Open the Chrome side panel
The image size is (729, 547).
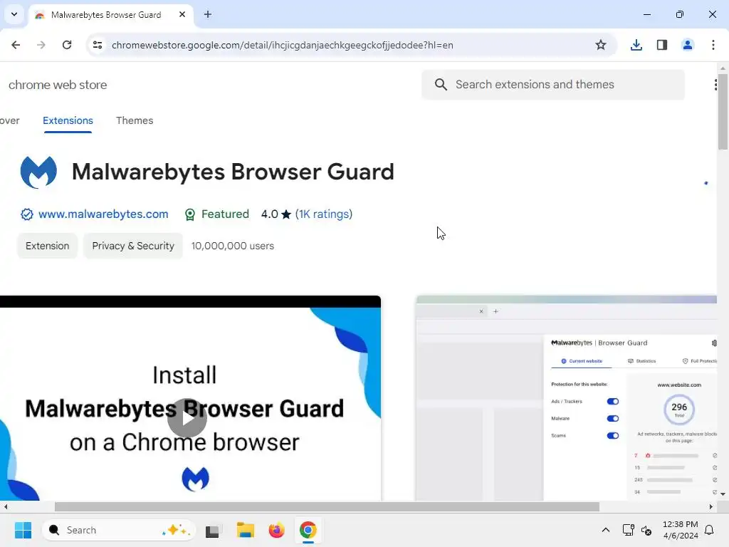click(x=661, y=45)
